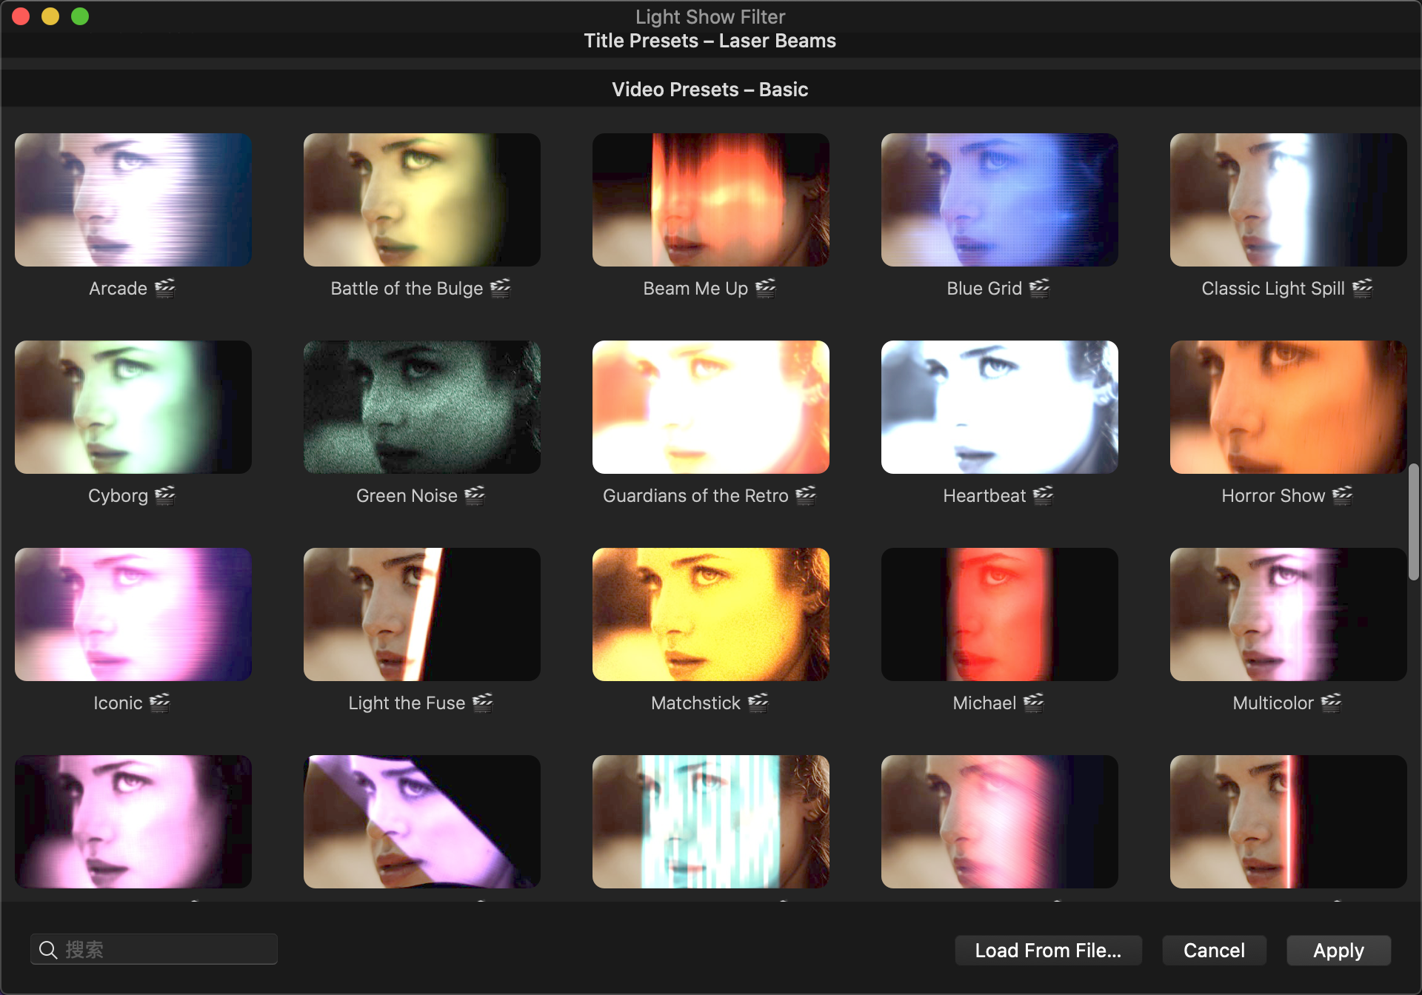The width and height of the screenshot is (1422, 995).
Task: Click the Title Presets – Laser Beams header
Action: point(710,41)
